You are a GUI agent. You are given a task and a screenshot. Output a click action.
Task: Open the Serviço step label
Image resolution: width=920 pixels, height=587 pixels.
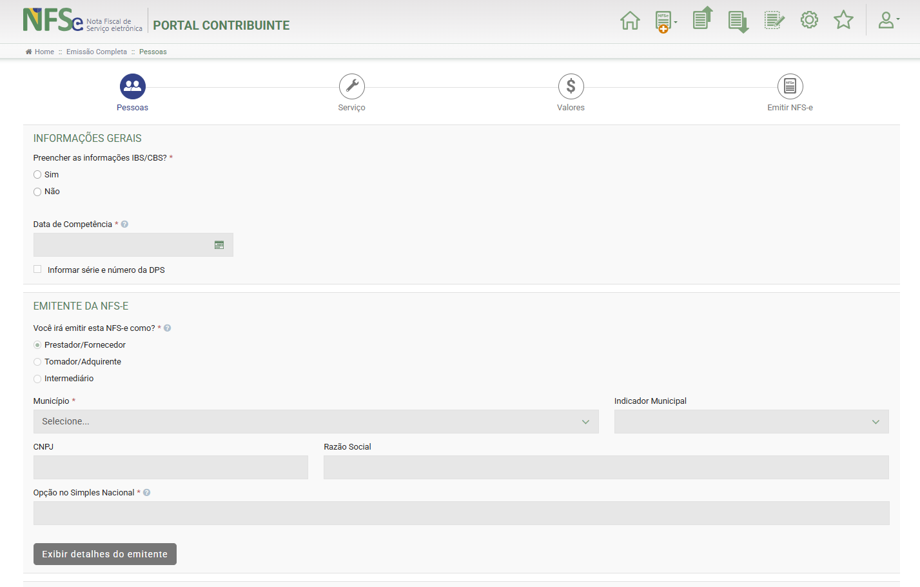pyautogui.click(x=352, y=108)
